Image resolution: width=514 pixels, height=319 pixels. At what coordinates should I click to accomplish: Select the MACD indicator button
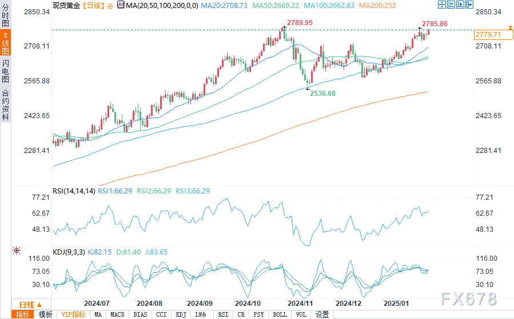(117, 314)
